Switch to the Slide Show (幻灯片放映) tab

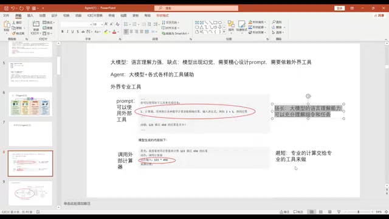95,15
